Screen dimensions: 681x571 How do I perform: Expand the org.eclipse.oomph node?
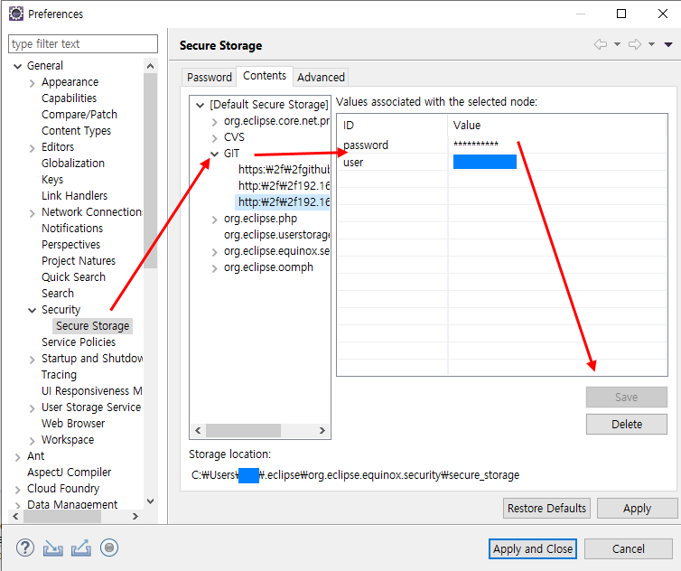pos(215,268)
